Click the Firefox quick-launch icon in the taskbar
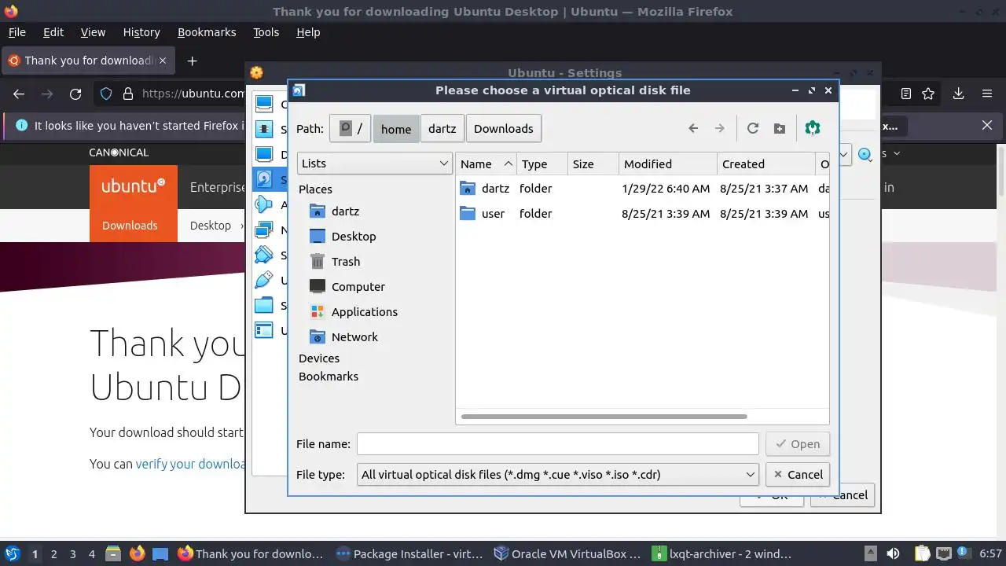 137,553
